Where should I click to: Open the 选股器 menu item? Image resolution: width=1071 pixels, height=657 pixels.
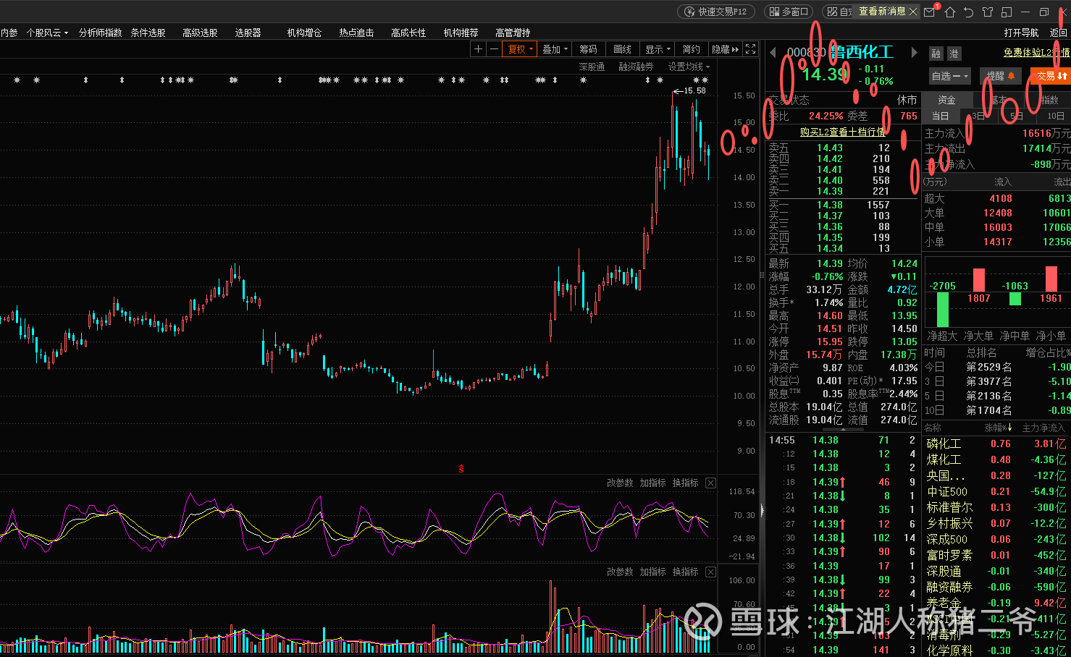248,33
